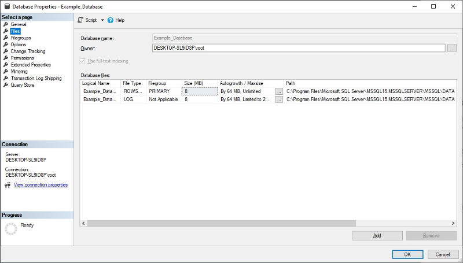The image size is (463, 263).
Task: Click the Not Applicable filegroup cell
Action: pos(164,99)
